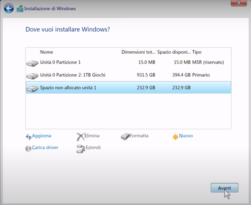Viewport: 251px width, 205px height.
Task: Click the Carica driver link text
Action: (x=45, y=148)
